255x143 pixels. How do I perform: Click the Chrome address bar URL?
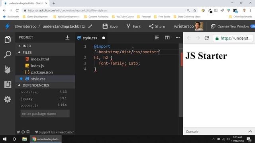(68, 10)
